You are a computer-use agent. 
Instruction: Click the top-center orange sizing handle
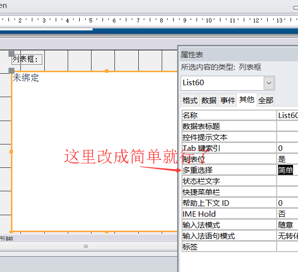coord(106,71)
